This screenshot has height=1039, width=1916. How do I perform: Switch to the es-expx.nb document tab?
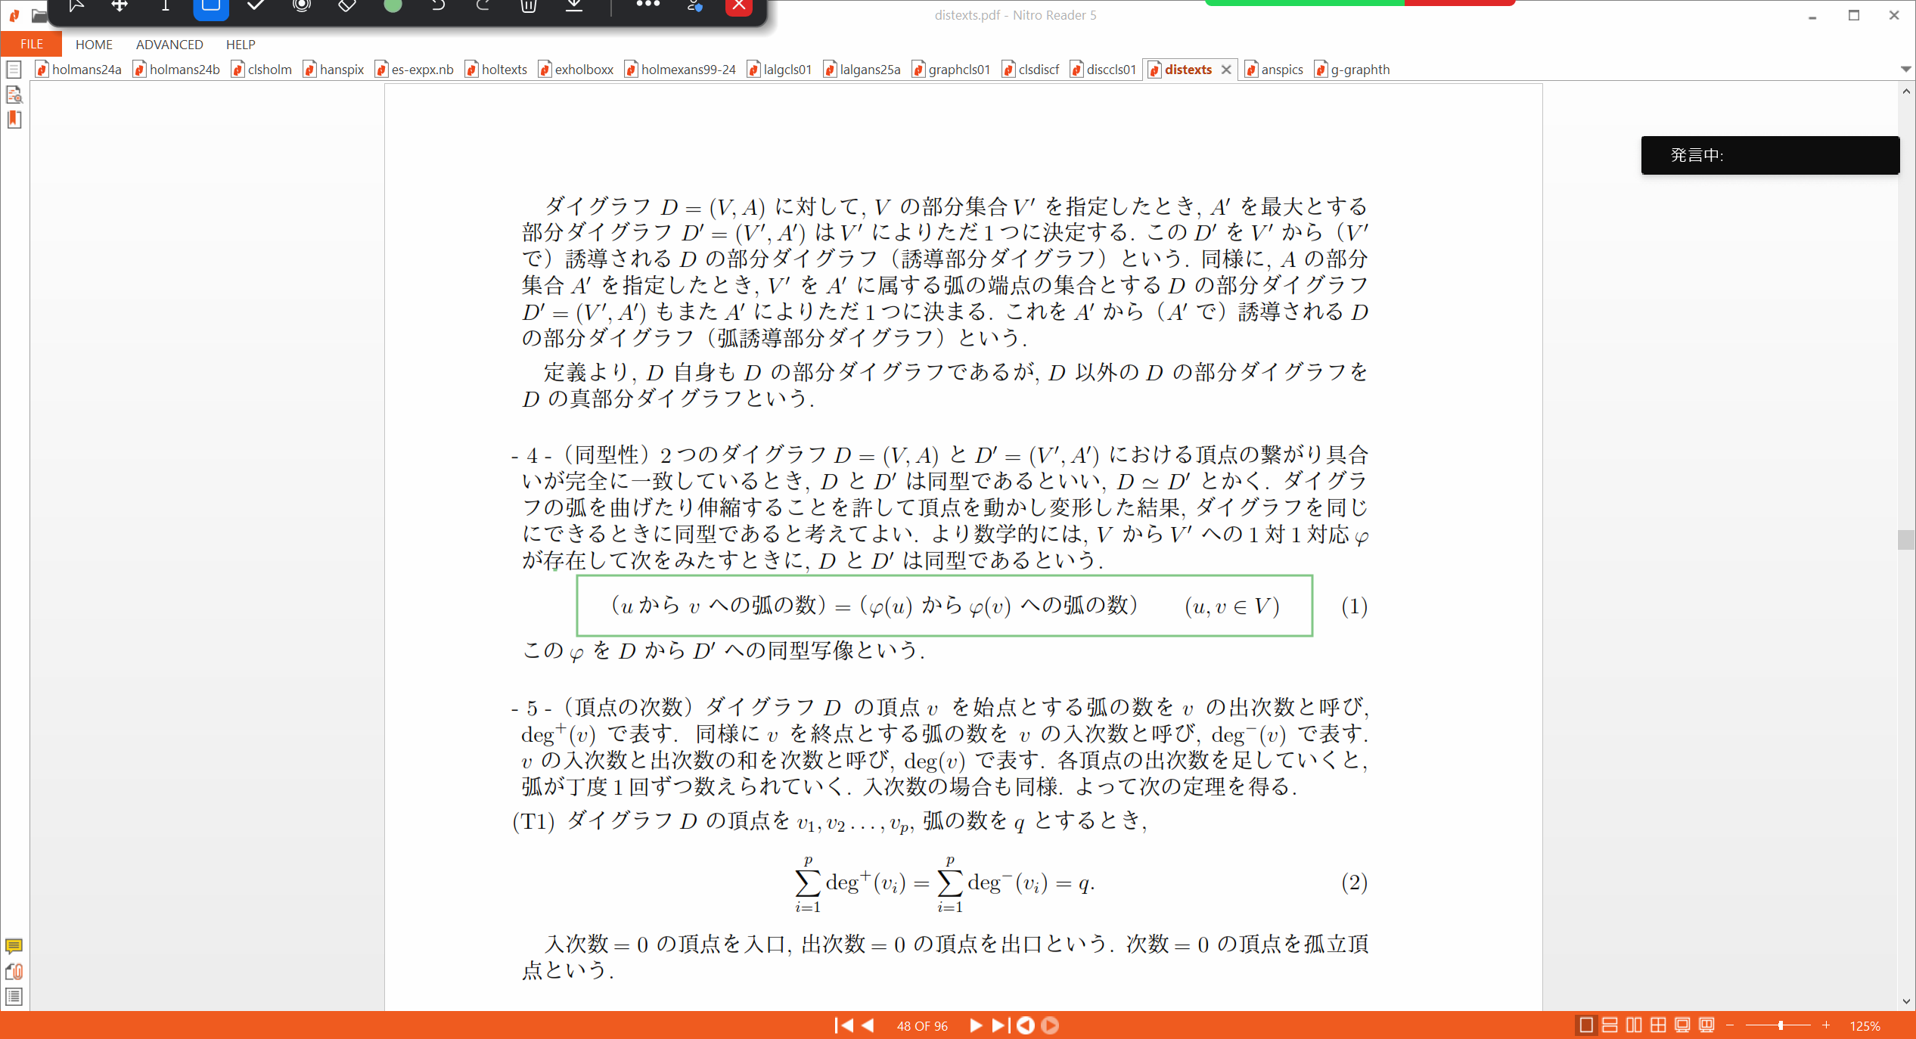click(415, 70)
